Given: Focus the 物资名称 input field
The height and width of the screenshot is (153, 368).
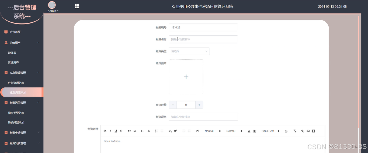Looking at the screenshot, I should 203,39.
